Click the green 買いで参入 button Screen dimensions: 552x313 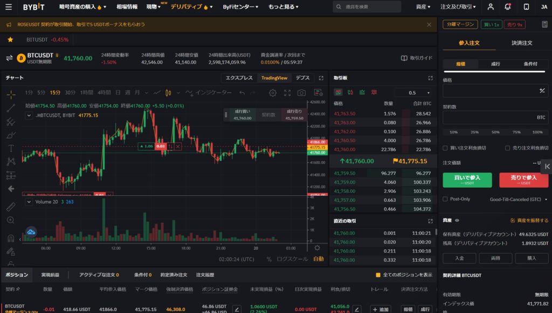coord(467,180)
